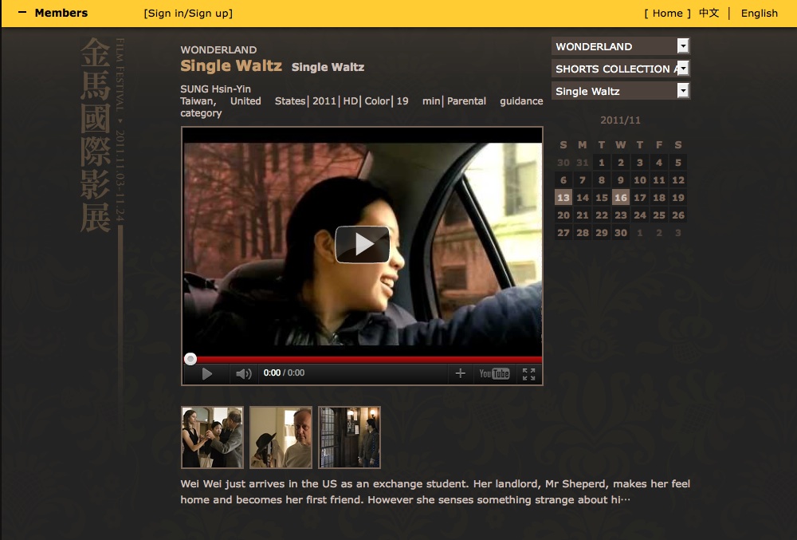Click the plus icon in the player controls
This screenshot has width=797, height=540.
[460, 373]
